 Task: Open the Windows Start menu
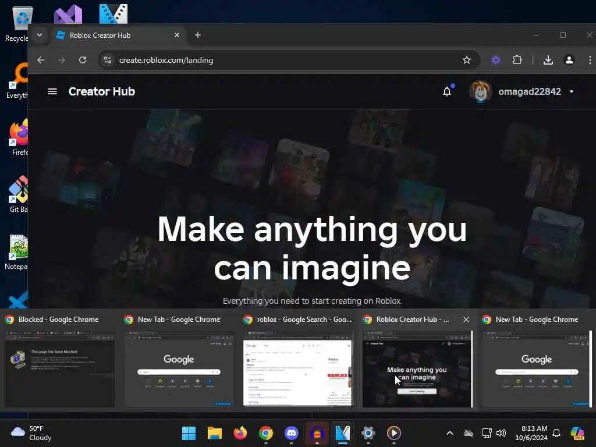[189, 433]
